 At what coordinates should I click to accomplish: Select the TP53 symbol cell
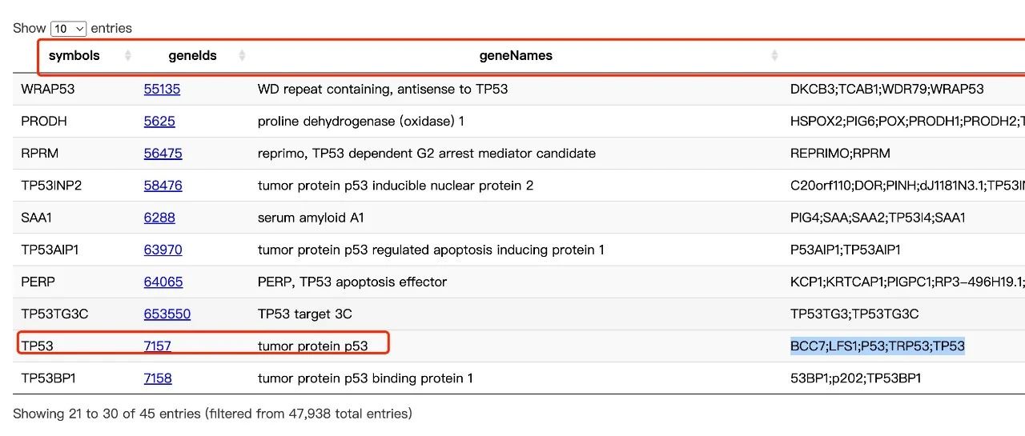(37, 346)
